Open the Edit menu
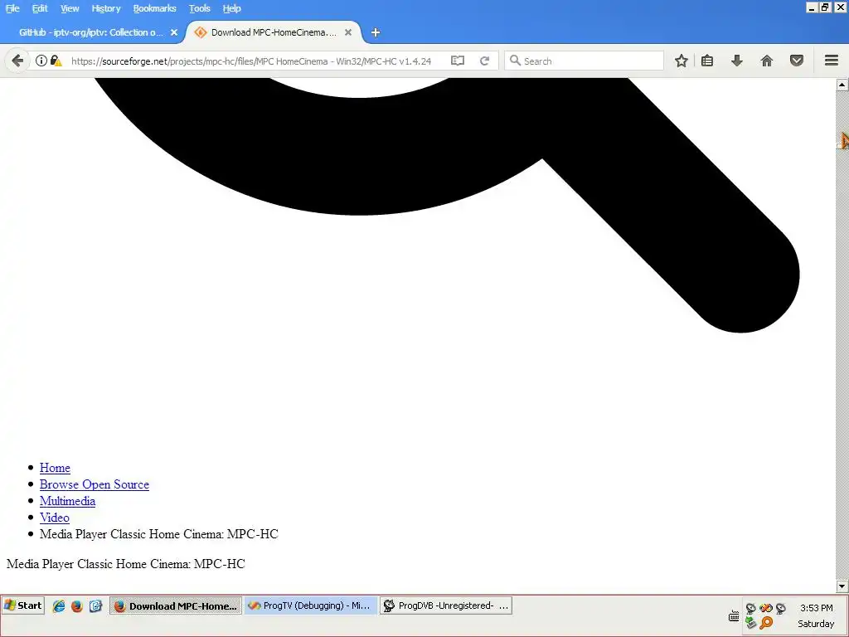 40,8
